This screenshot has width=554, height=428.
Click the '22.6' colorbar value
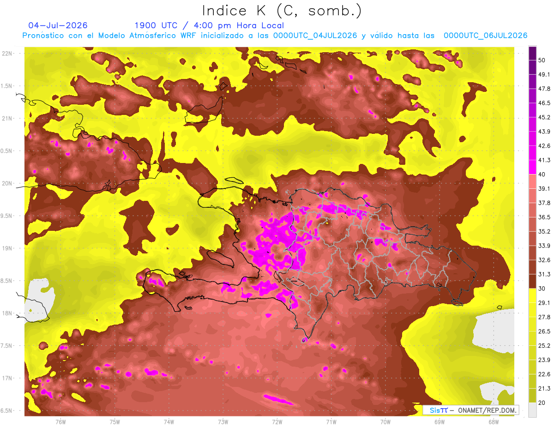544,374
